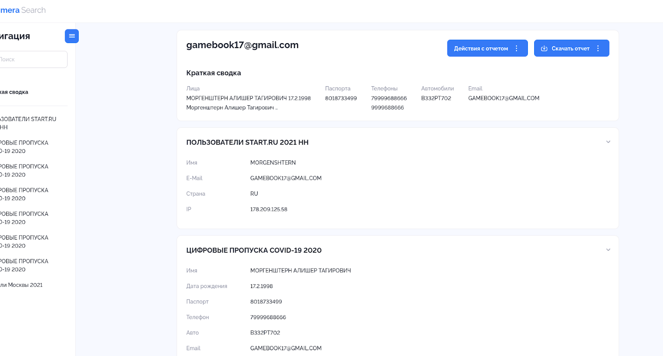
Task: Click the ПОЛЬЗОВАТЕЛИ START.RU 2021 HH section title
Action: (x=247, y=142)
